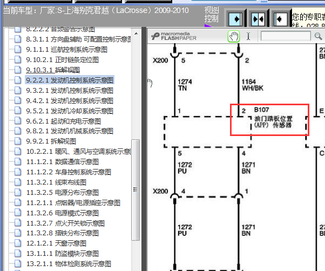
Task: Open 9.10.2.1 正时链条定位图
Action: click(x=62, y=60)
